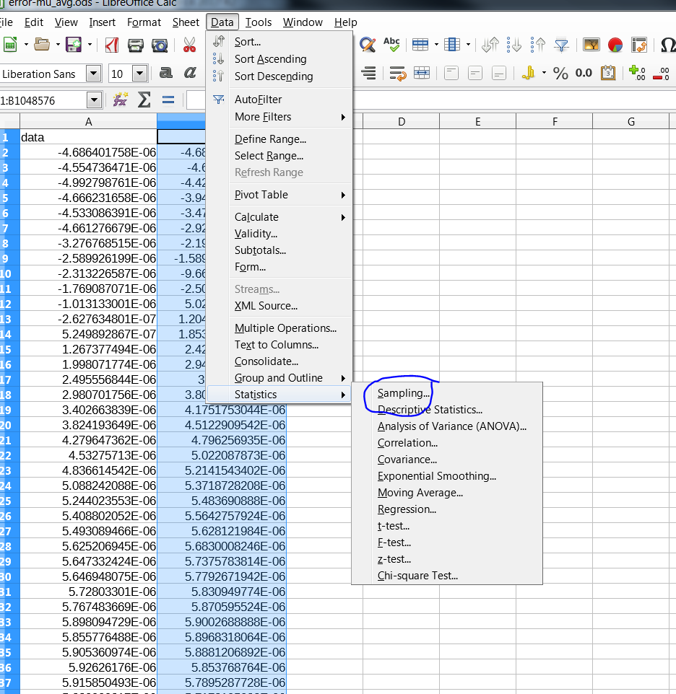Toggle Wrap Text for cells
This screenshot has height=694, width=676.
click(397, 73)
